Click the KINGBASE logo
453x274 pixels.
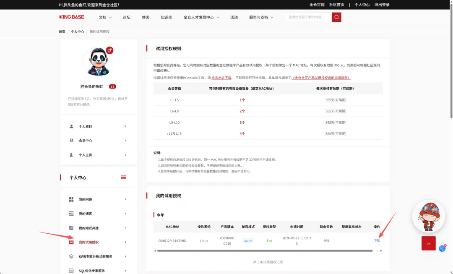pyautogui.click(x=71, y=17)
